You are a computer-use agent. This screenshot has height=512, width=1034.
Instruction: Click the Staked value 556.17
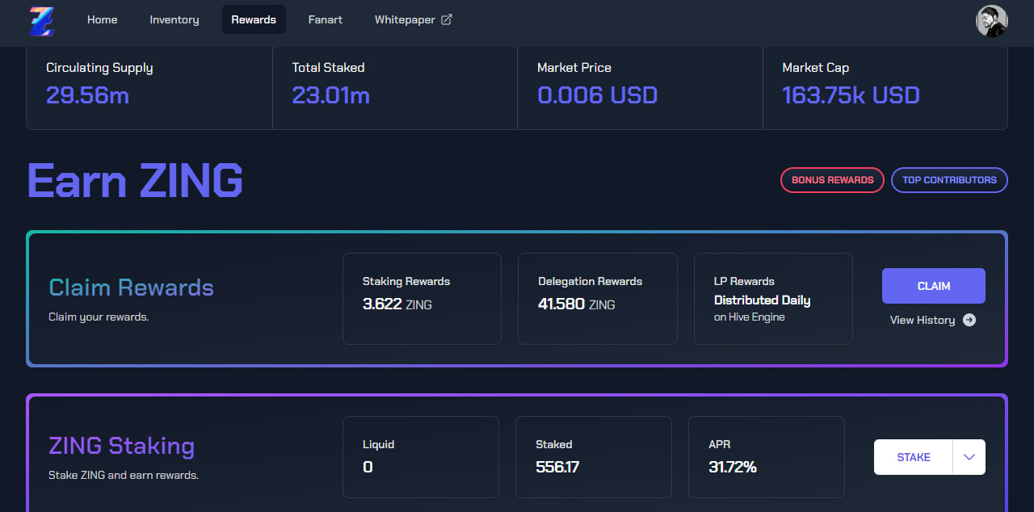point(557,467)
